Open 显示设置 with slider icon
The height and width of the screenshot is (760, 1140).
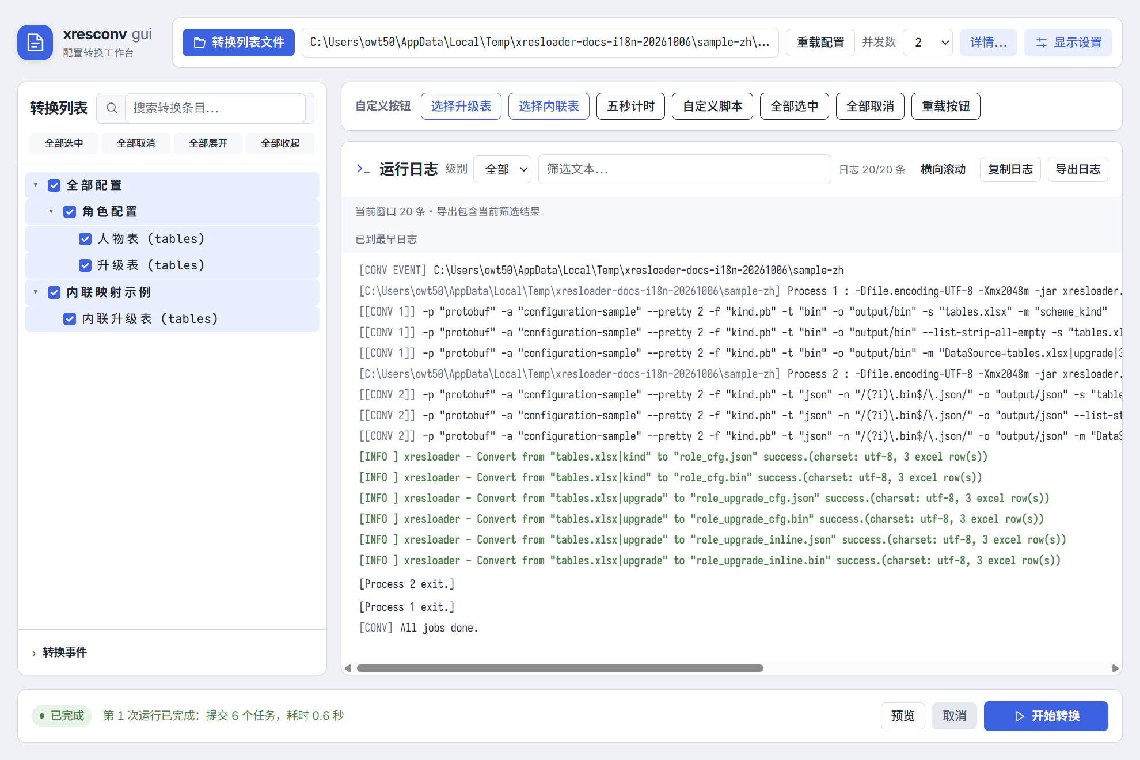(x=1068, y=43)
